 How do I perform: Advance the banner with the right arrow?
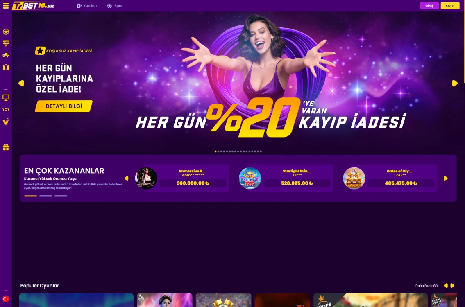tap(455, 83)
